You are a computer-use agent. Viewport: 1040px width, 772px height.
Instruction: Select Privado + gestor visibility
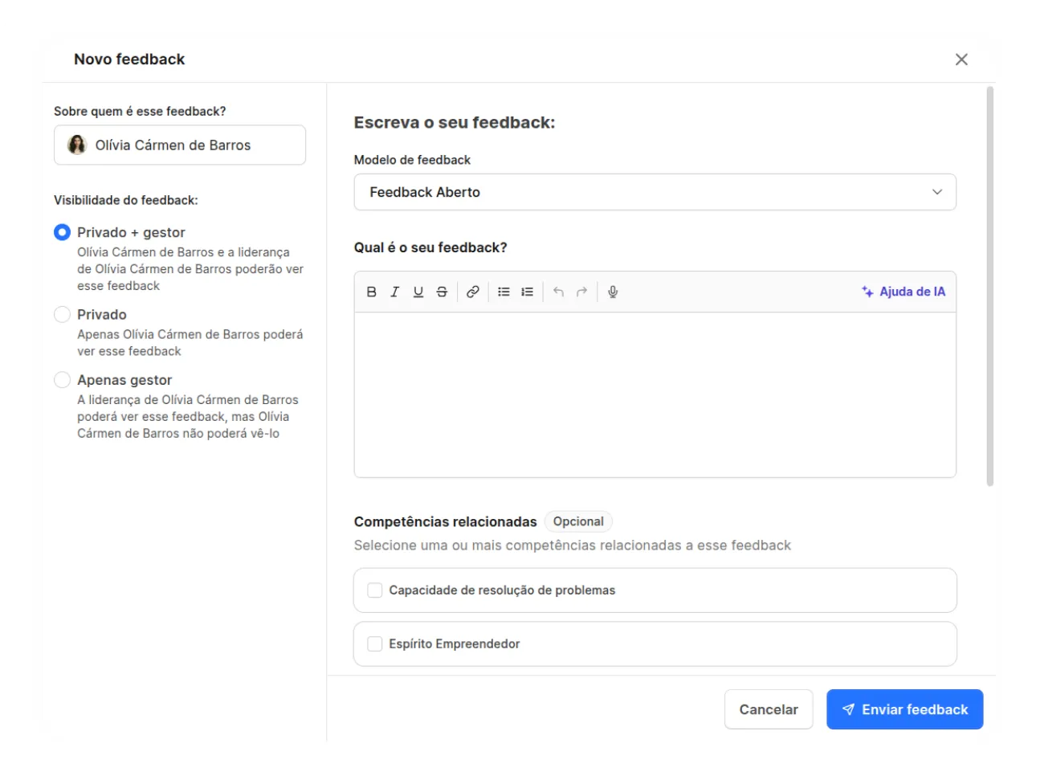[x=62, y=232]
